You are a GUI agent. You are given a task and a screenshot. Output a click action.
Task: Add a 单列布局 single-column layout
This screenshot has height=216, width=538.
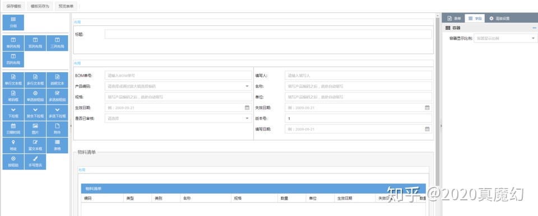tap(13, 43)
